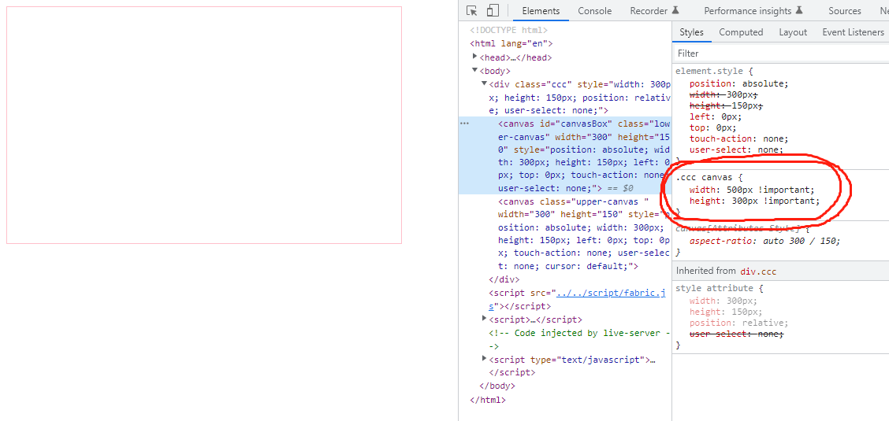This screenshot has height=421, width=889.
Task: Click the inherited struck-out user-select: none
Action: point(736,334)
